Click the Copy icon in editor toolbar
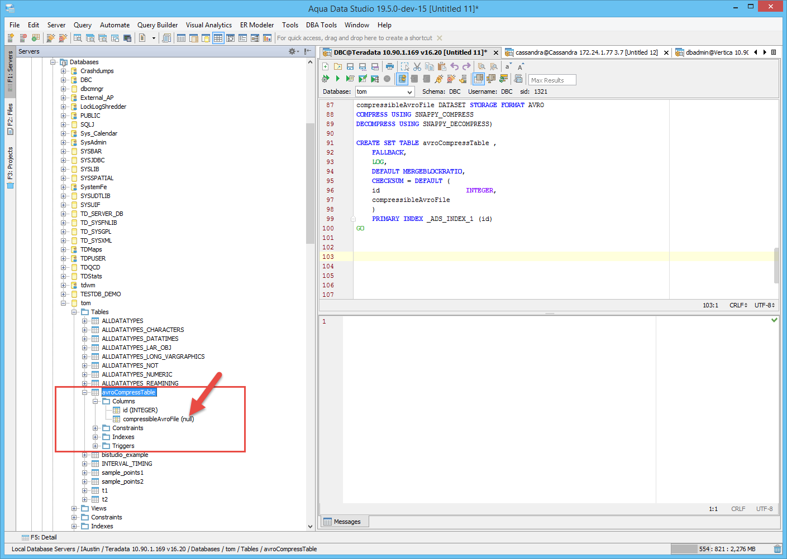 click(430, 66)
